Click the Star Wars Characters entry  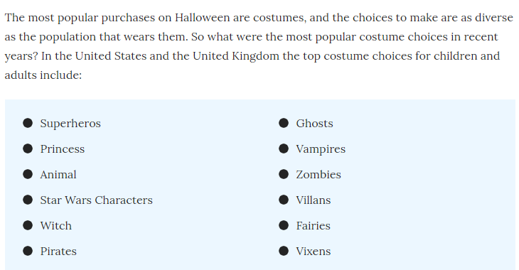[96, 200]
